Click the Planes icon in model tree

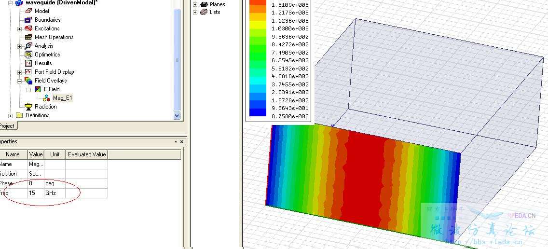204,4
